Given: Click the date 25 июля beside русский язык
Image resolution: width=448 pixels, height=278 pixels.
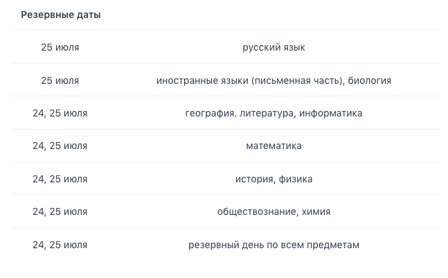Looking at the screenshot, I should (60, 48).
